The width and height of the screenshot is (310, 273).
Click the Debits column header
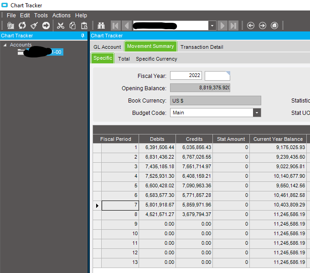pyautogui.click(x=157, y=139)
